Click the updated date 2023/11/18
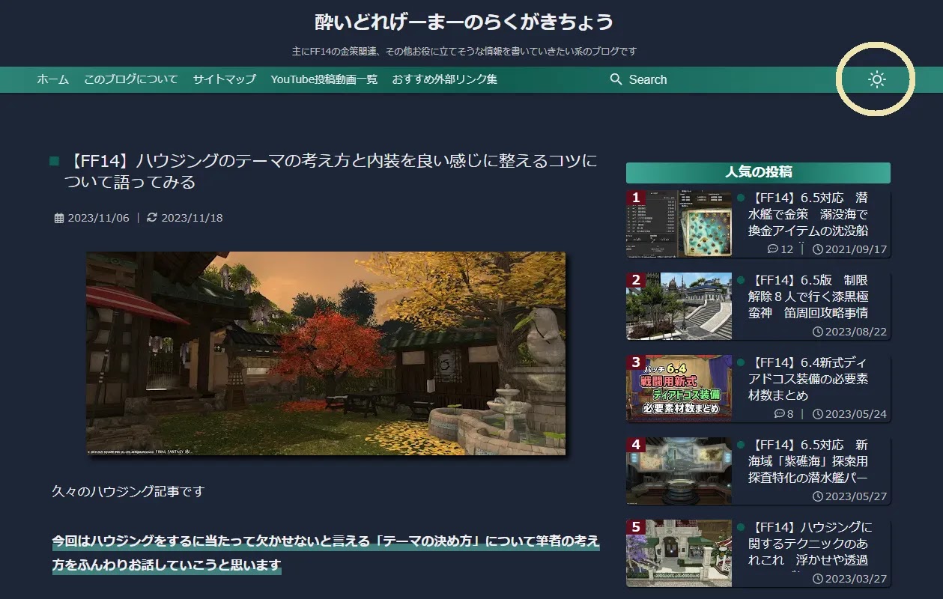943x599 pixels. click(x=192, y=218)
